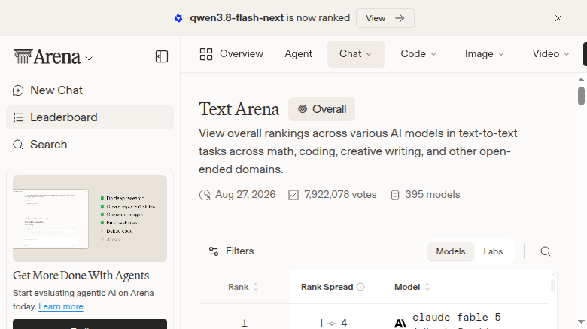Image resolution: width=587 pixels, height=329 pixels.
Task: Switch to the Overview tab
Action: pos(231,54)
